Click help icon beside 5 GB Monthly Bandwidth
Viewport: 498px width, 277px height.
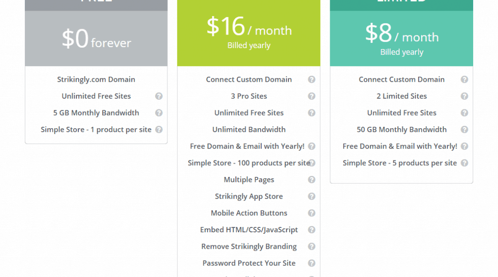coord(159,113)
